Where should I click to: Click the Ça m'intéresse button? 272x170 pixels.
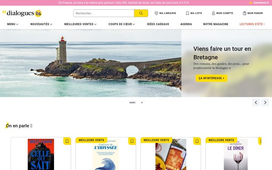point(212,78)
